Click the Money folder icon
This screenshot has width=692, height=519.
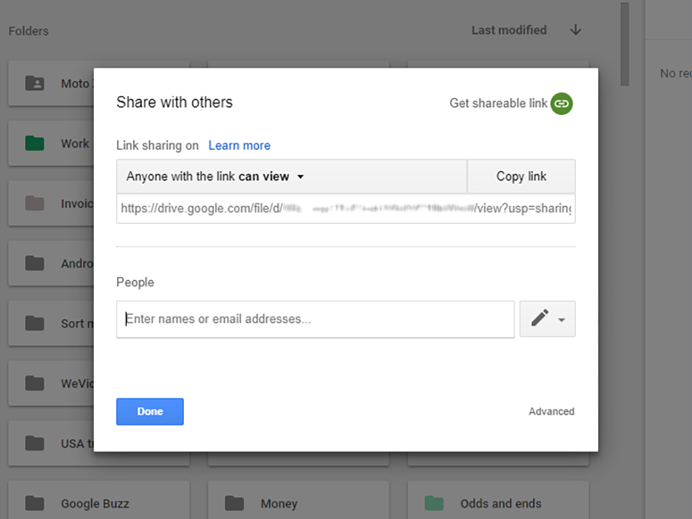pos(234,503)
